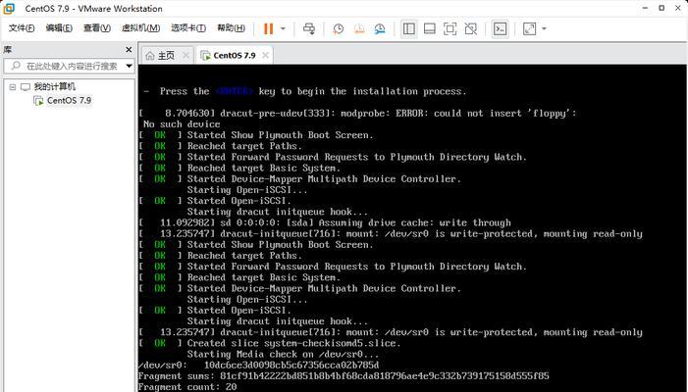Enter full screen mode icon
The height and width of the screenshot is (392, 688).
point(450,28)
